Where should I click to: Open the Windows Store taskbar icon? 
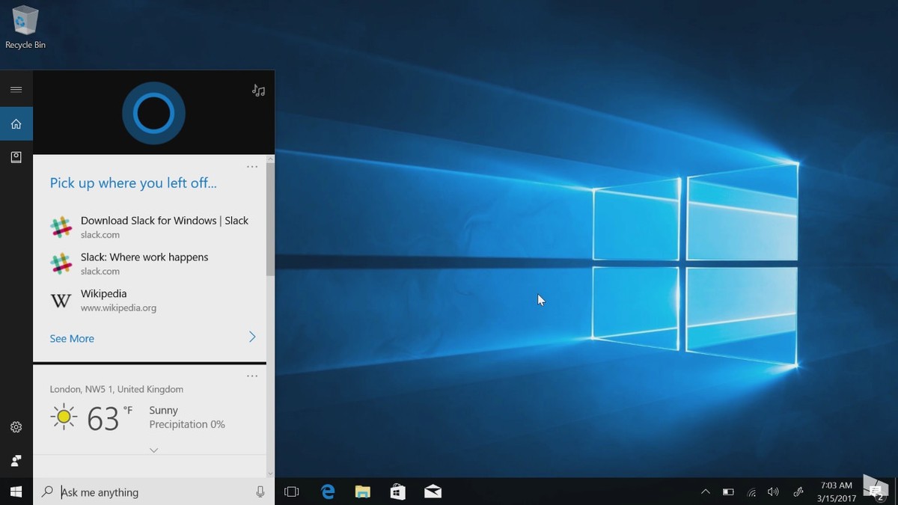coord(397,492)
